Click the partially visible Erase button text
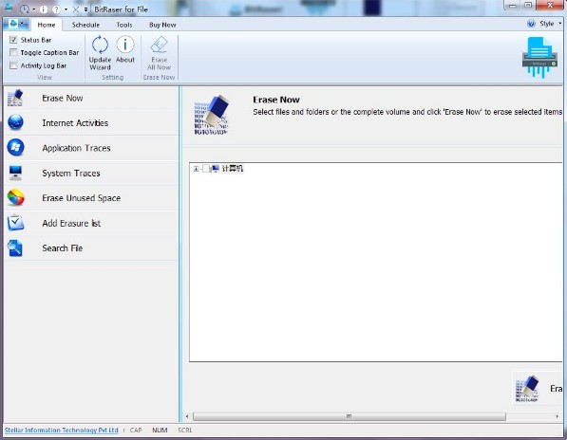567x440 pixels. pos(557,389)
